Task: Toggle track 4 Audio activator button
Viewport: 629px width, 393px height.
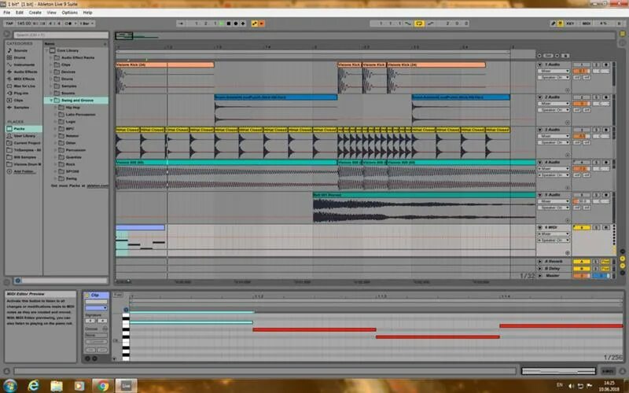Action: point(581,163)
